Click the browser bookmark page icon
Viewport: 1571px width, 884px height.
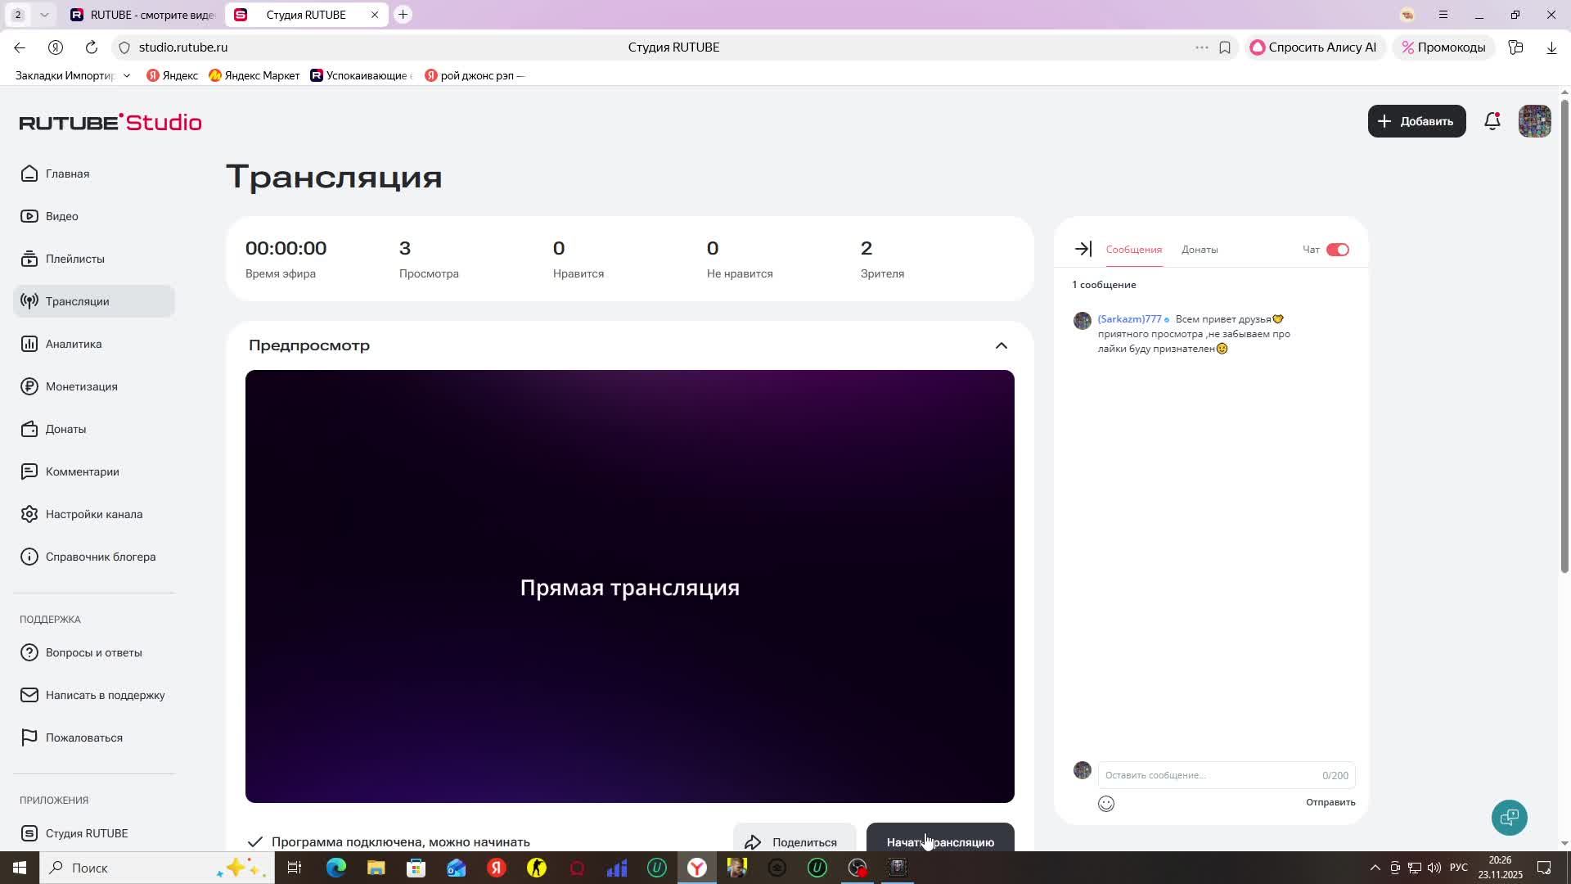pos(1225,47)
